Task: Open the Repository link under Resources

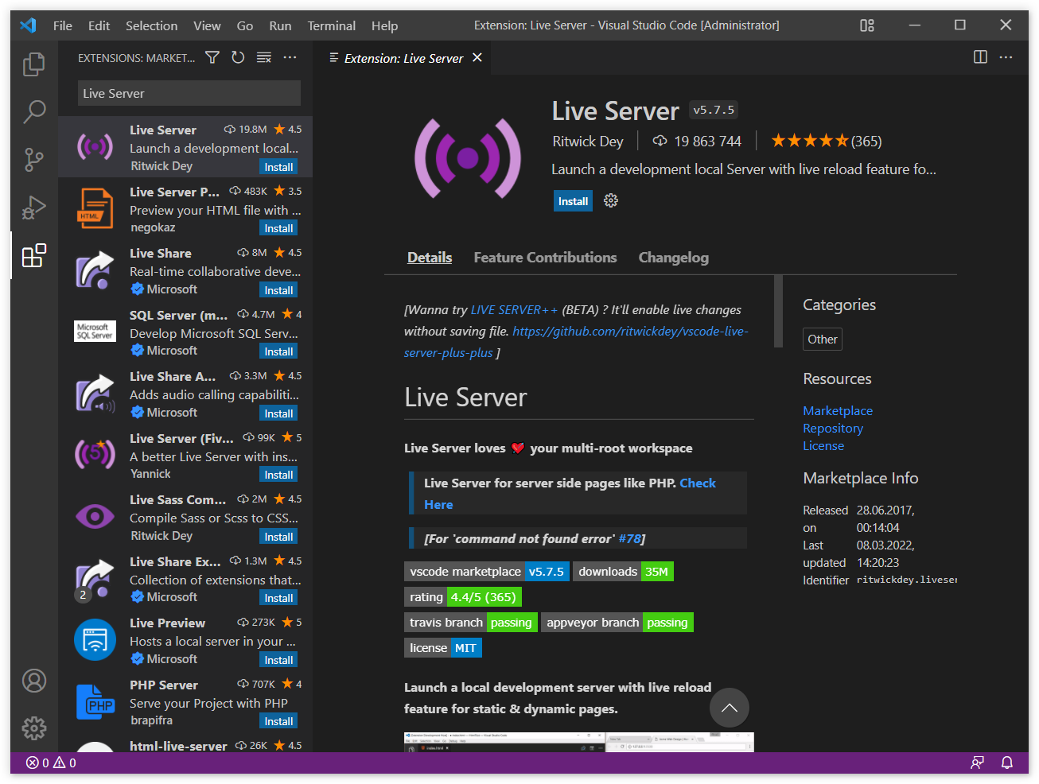Action: 832,429
